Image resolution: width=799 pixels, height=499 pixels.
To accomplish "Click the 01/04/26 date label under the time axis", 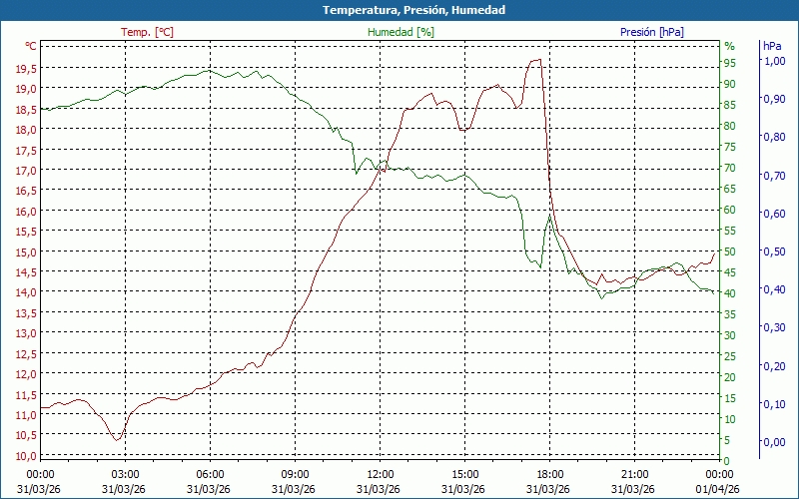I will pyautogui.click(x=719, y=489).
